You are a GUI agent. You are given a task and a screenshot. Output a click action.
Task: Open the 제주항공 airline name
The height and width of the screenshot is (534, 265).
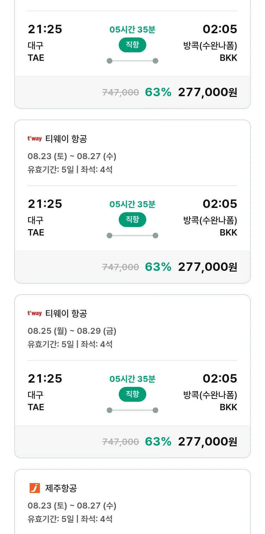pos(61,488)
